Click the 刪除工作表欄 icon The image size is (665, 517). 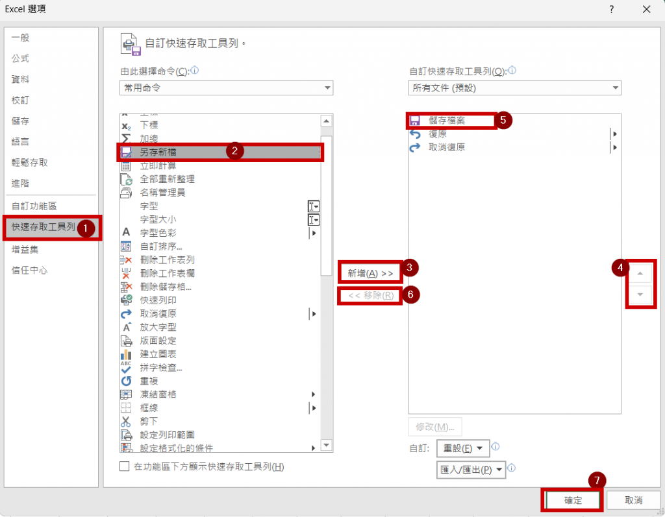click(x=126, y=273)
